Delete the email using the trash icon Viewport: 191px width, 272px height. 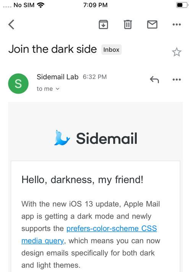tap(128, 24)
